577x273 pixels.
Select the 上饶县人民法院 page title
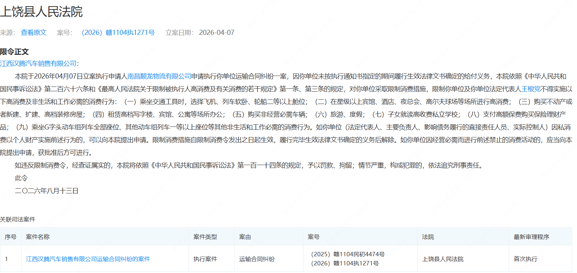tap(41, 12)
